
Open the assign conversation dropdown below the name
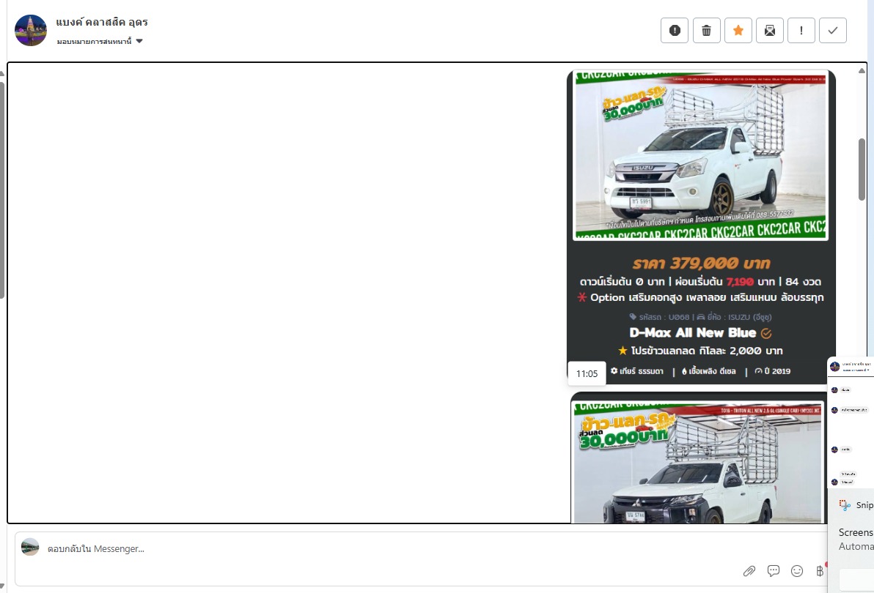click(100, 41)
